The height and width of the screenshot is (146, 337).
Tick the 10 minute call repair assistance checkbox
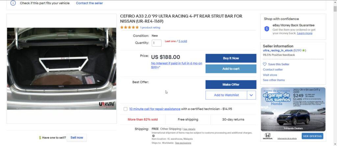pyautogui.click(x=125, y=109)
